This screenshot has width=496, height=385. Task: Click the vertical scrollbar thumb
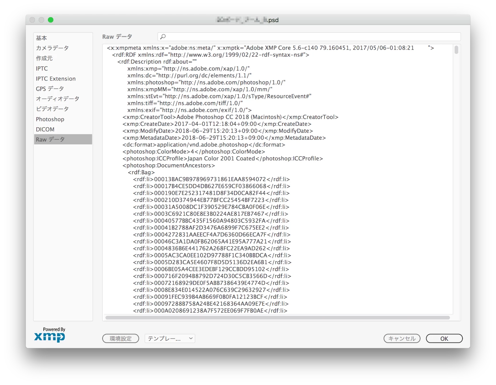[456, 50]
